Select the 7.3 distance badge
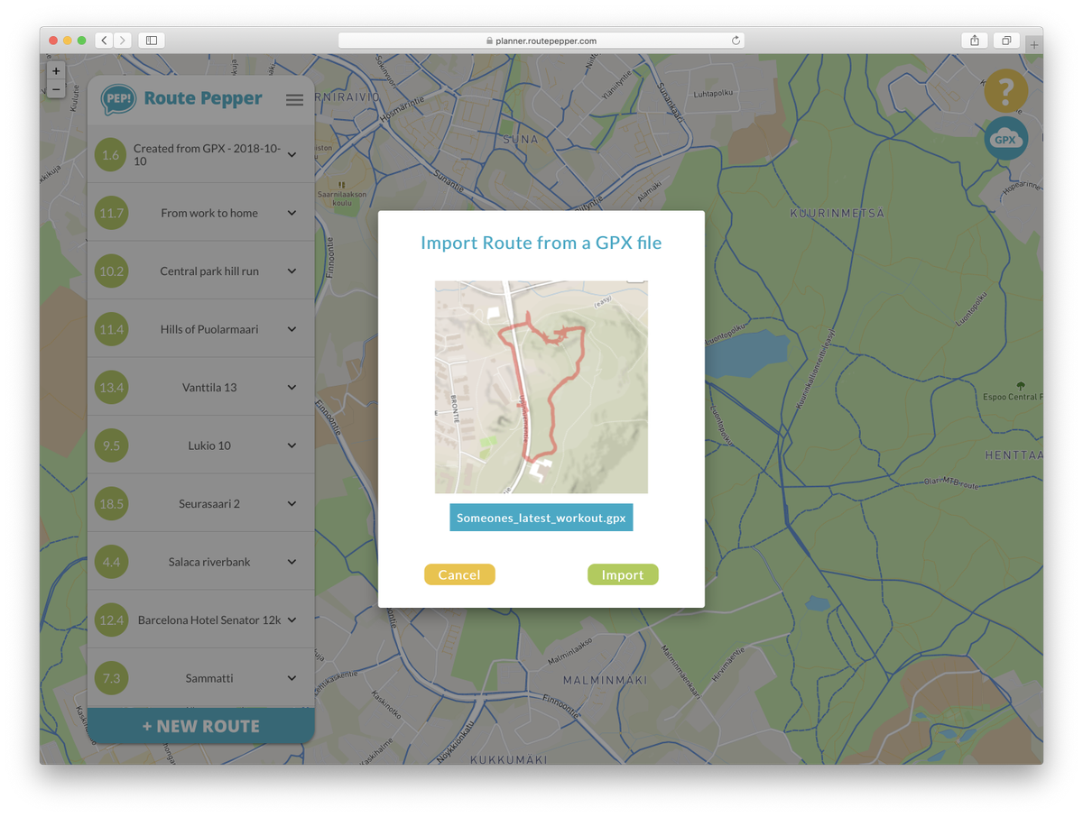 pos(111,678)
